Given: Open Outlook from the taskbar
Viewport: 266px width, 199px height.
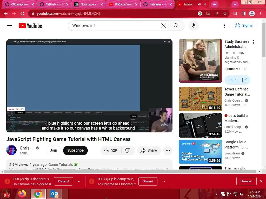Looking at the screenshot, I should point(54,194).
